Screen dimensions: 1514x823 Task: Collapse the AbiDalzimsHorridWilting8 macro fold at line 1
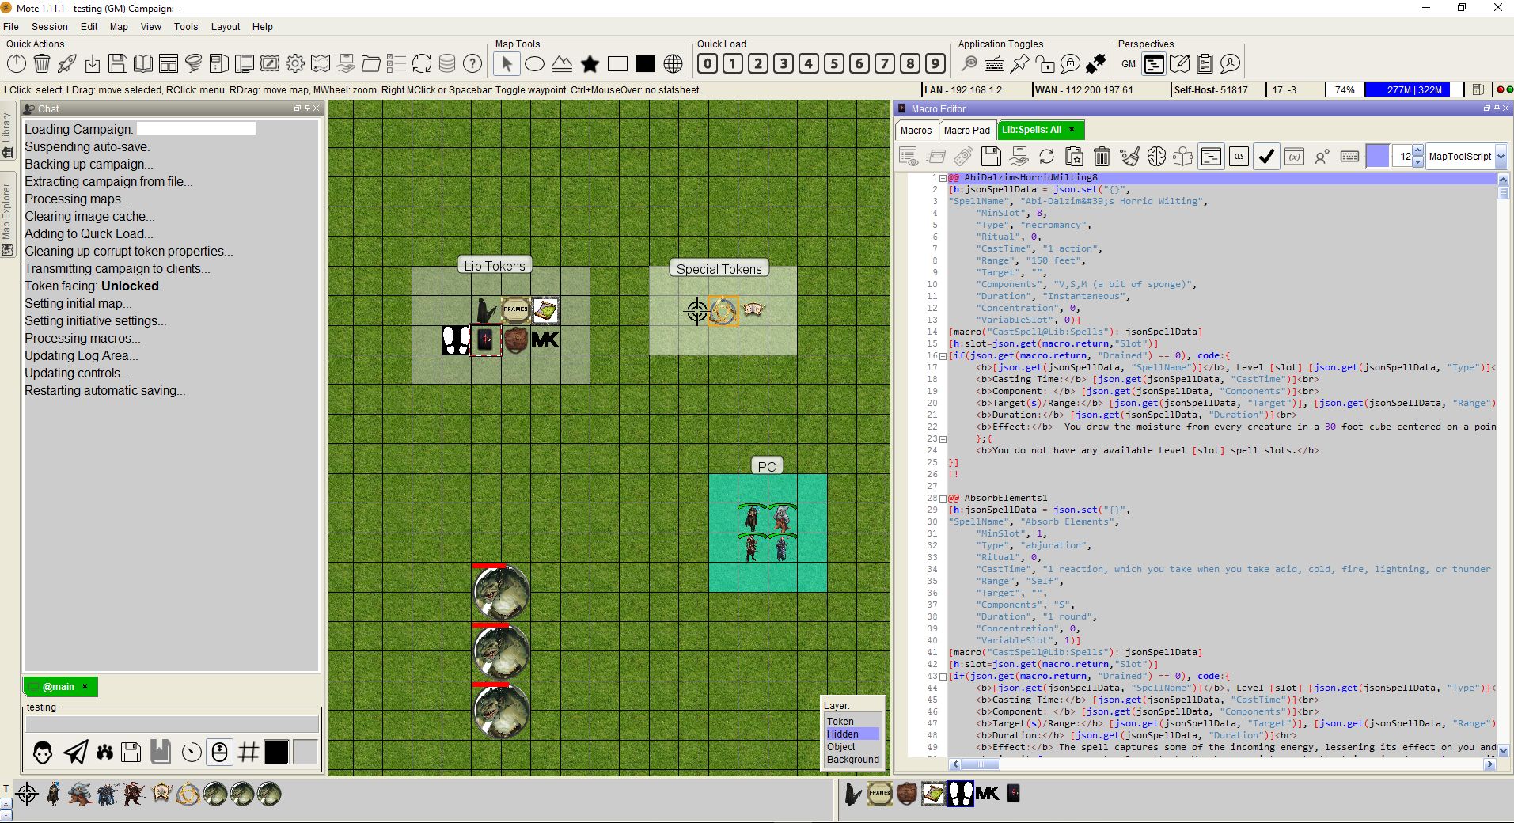pos(943,178)
